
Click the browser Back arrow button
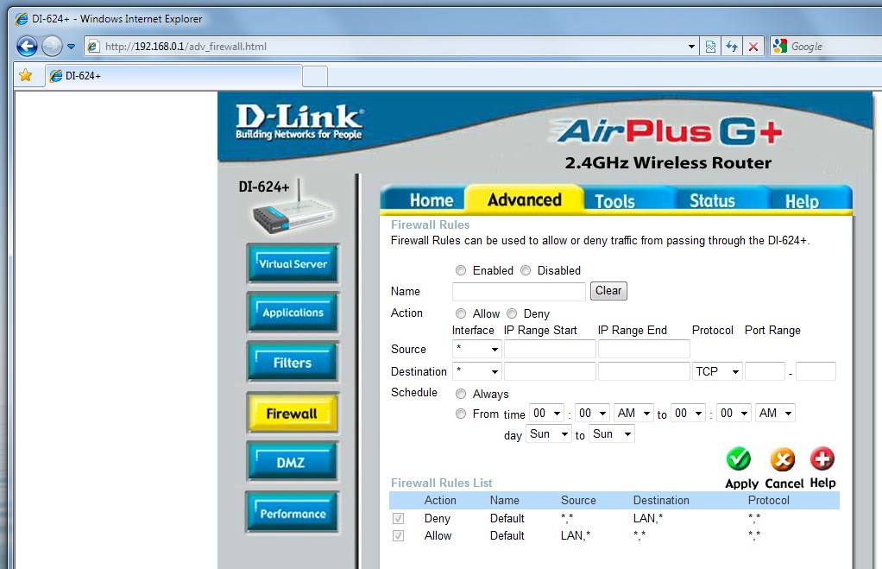pyautogui.click(x=27, y=46)
